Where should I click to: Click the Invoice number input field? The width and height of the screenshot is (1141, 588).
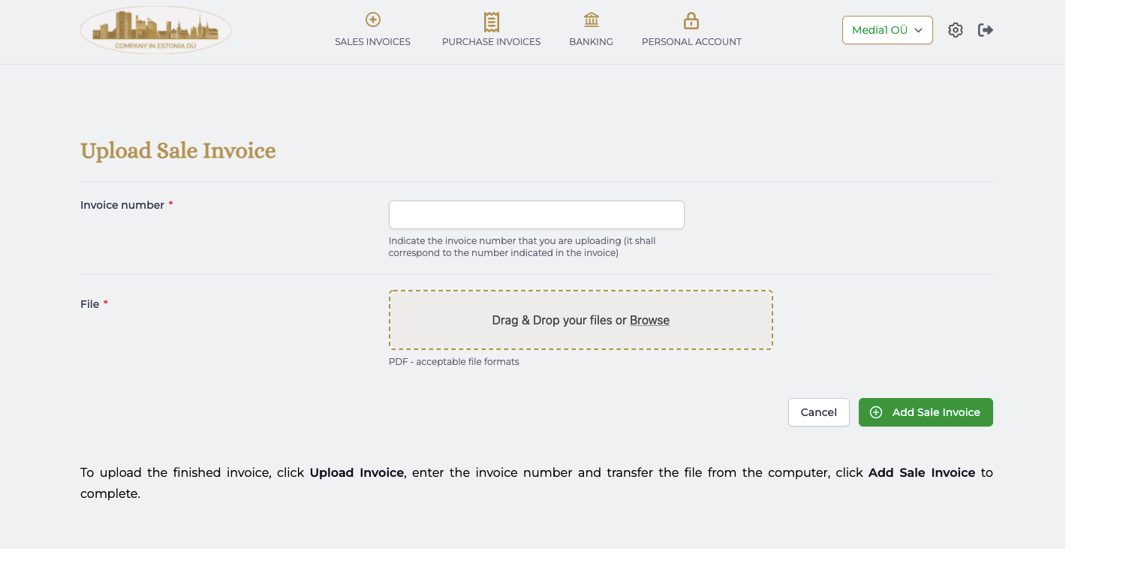point(536,215)
